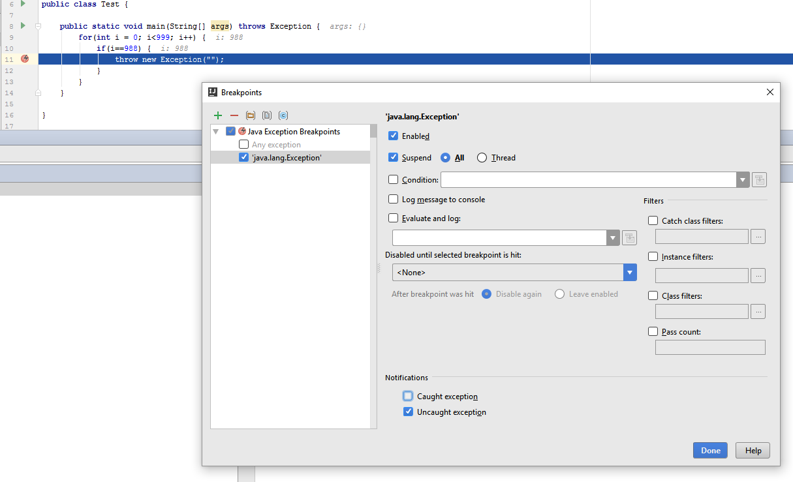Image resolution: width=793 pixels, height=482 pixels.
Task: Group breakpoints by file icon
Action: tap(267, 115)
